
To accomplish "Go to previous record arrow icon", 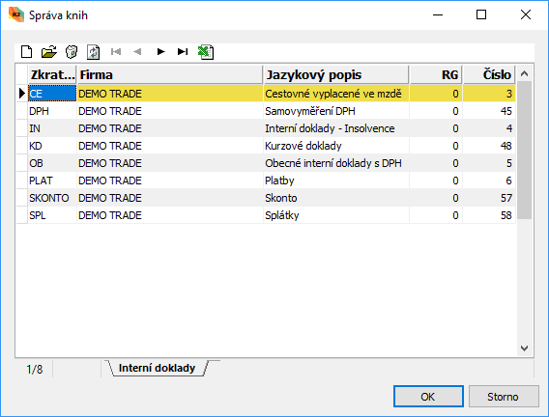I will pos(137,52).
